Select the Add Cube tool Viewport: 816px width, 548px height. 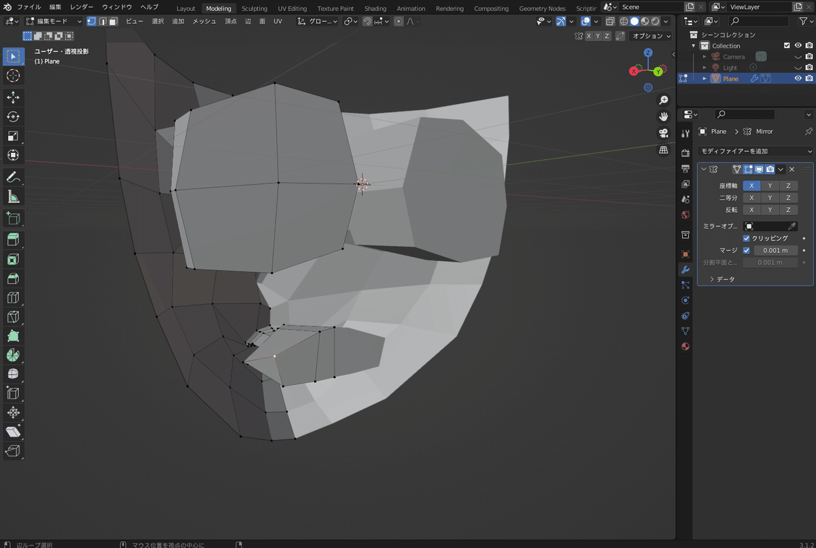pos(13,218)
